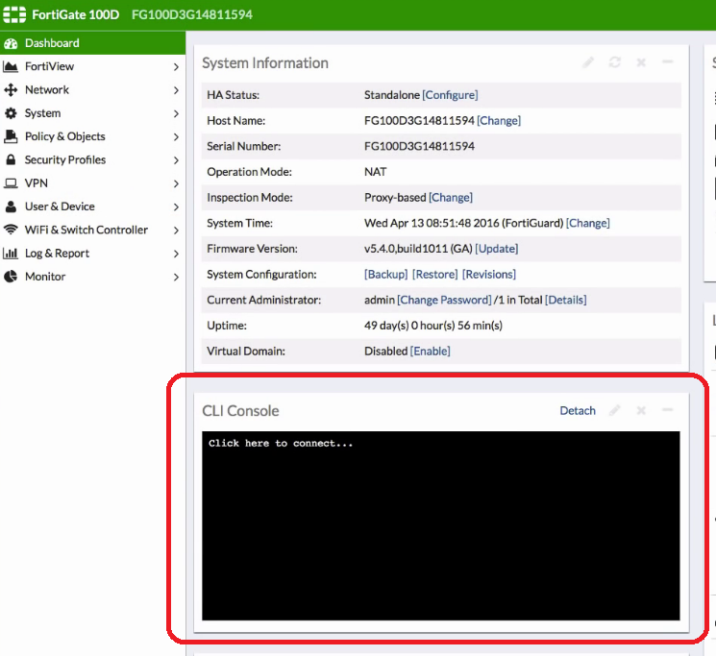Click the User & Device person icon

[11, 207]
